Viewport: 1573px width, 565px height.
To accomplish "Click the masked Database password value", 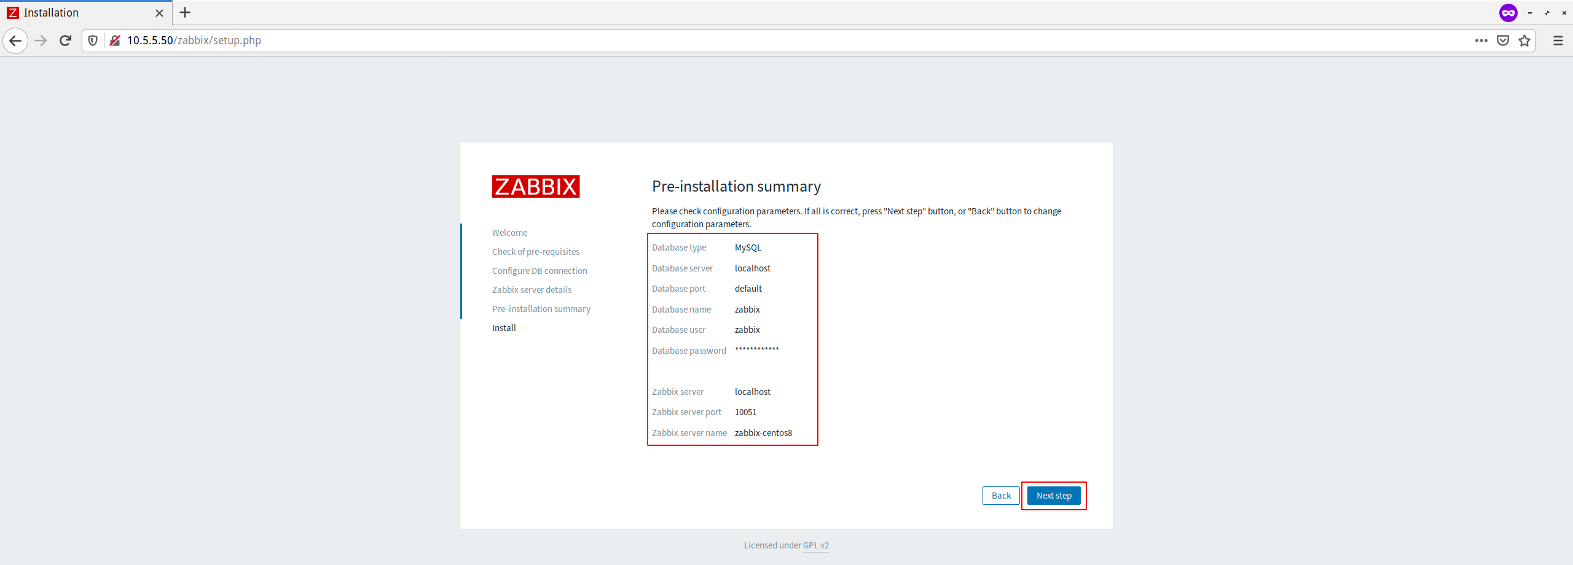I will (757, 349).
